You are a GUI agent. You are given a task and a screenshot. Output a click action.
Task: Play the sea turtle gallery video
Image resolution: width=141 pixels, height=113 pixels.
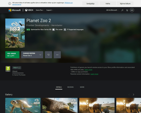[x=23, y=108]
